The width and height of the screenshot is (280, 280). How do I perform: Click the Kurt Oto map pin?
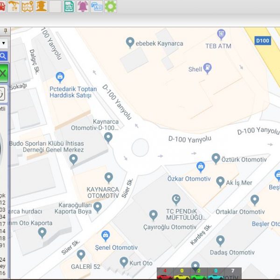pos(124,262)
